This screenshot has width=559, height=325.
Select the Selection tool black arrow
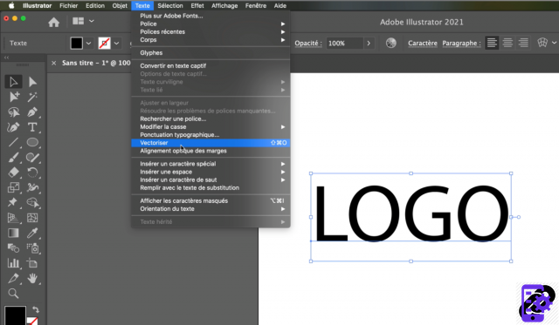[13, 82]
